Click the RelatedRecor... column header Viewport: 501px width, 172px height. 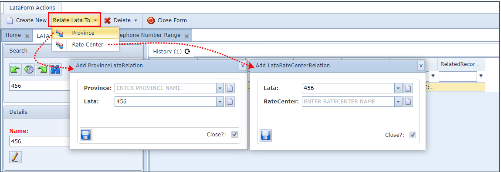tap(461, 64)
